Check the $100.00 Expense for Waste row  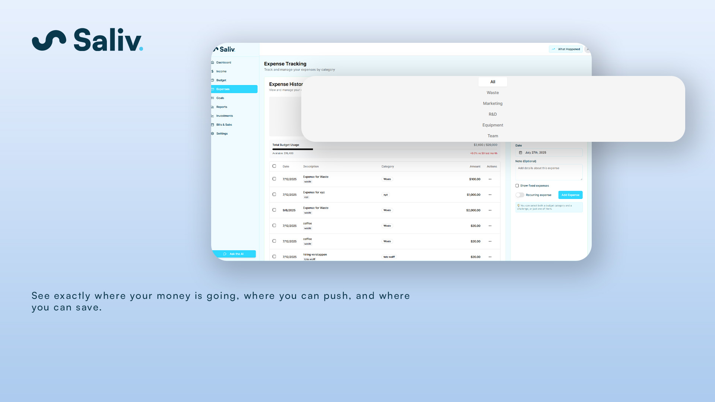pos(274,179)
